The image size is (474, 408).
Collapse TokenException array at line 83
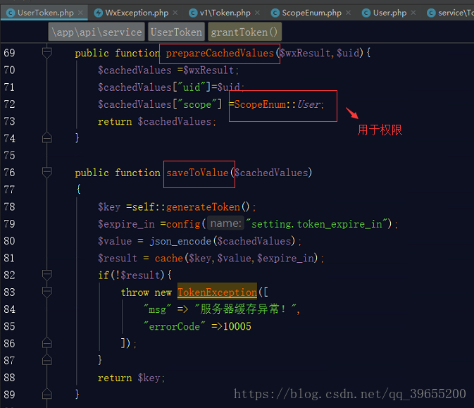[x=47, y=292]
